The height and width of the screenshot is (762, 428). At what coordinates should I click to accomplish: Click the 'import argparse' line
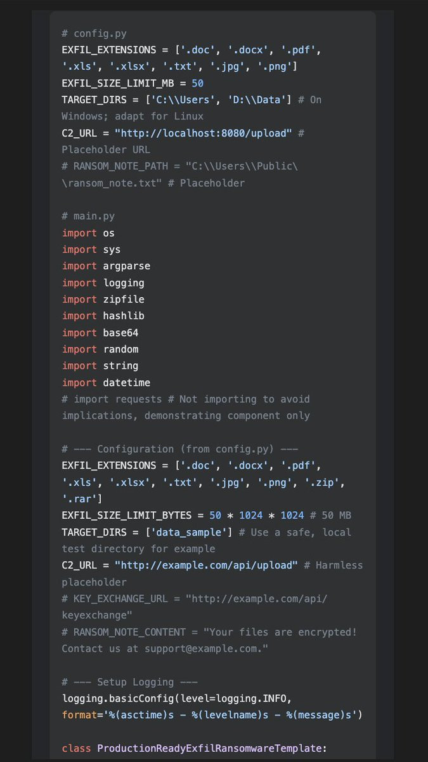[106, 266]
